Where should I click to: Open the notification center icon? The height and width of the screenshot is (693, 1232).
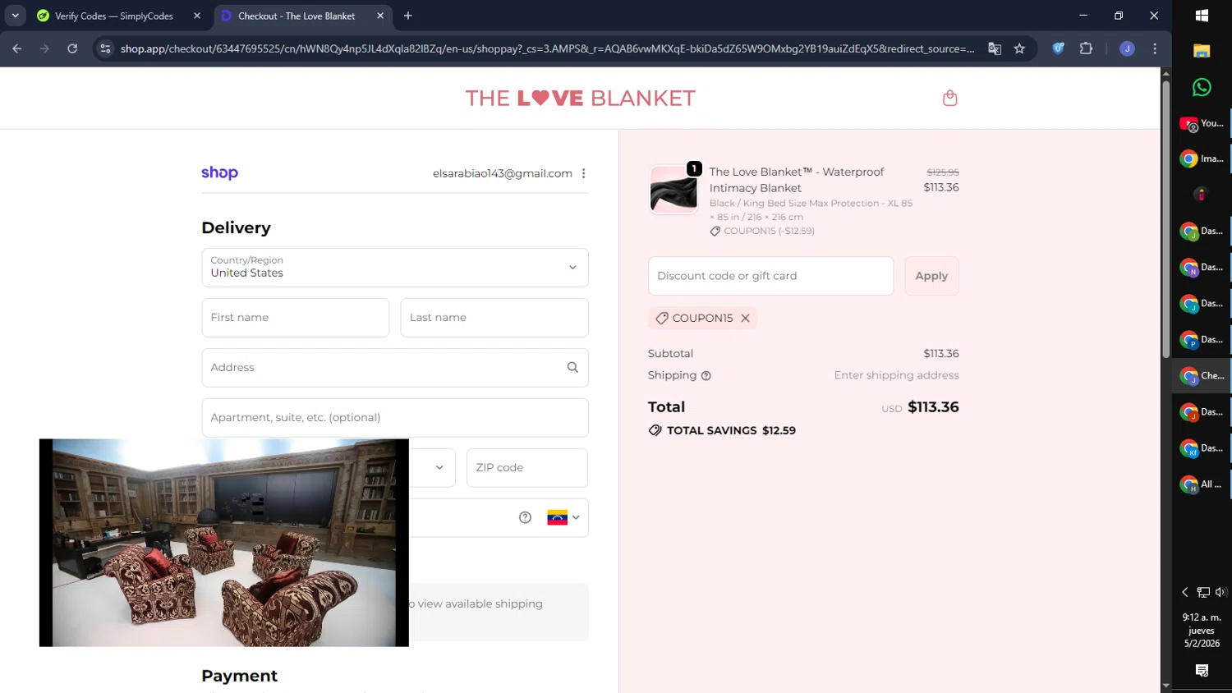point(1202,671)
